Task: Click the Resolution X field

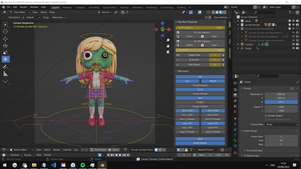Action: (x=281, y=94)
